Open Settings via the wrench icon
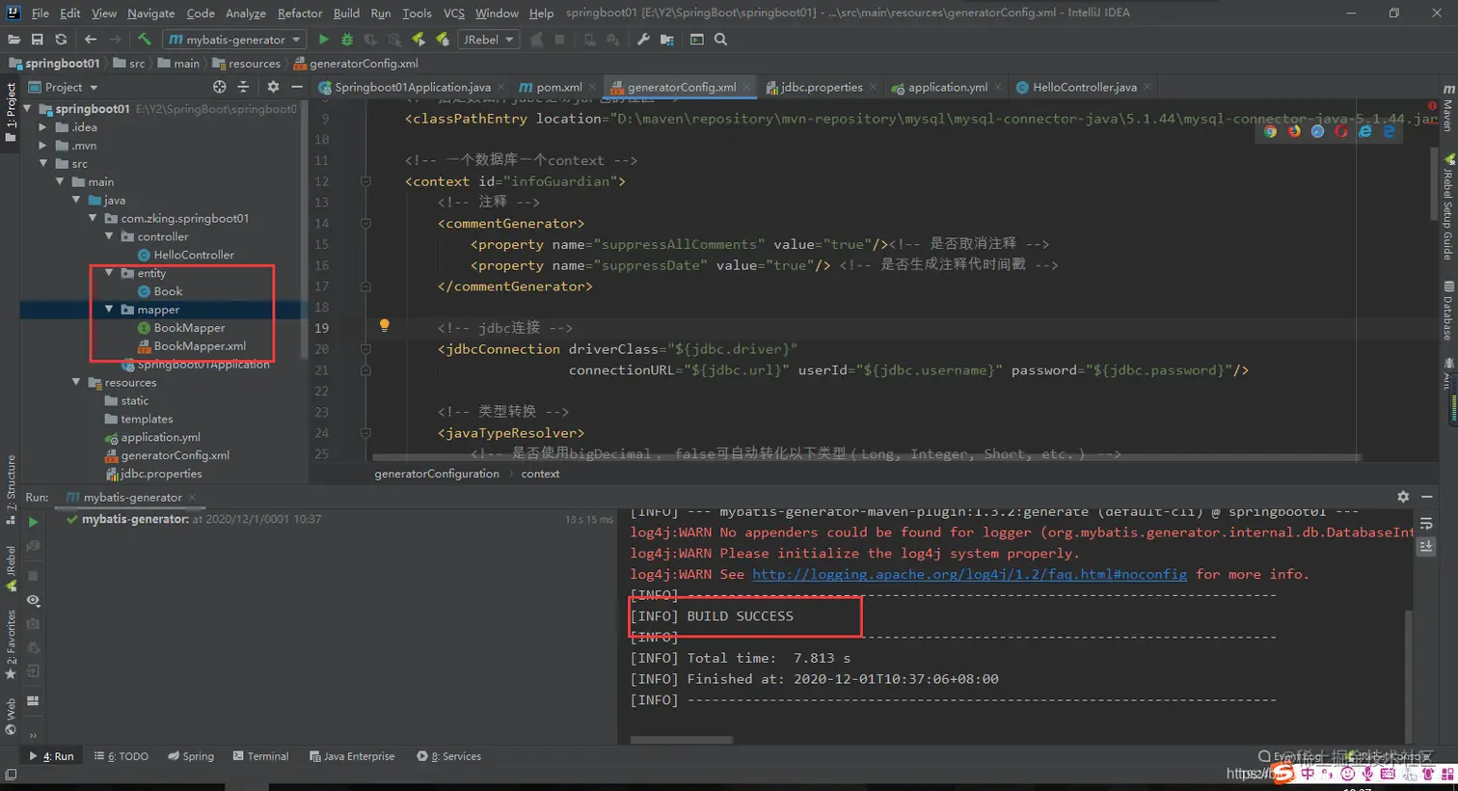The height and width of the screenshot is (791, 1458). 643,40
